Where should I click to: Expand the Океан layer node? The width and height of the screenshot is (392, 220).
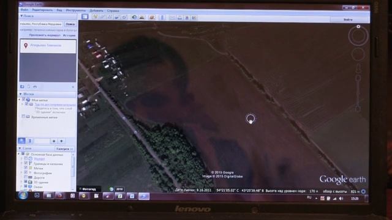pyautogui.click(x=22, y=186)
